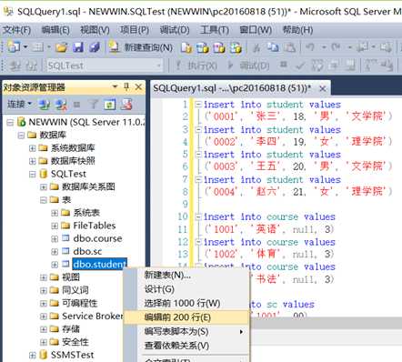Close the SQLQuery1.sql tab
The image size is (402, 362).
pos(323,89)
